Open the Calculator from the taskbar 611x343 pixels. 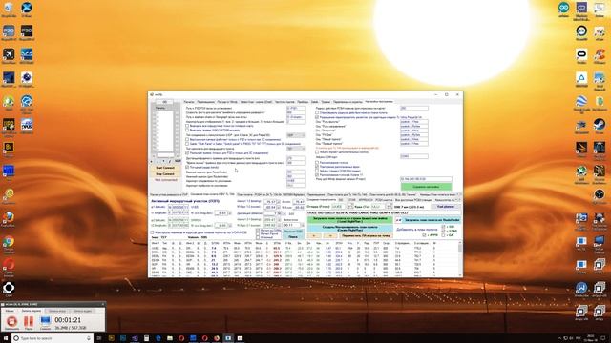(146, 338)
